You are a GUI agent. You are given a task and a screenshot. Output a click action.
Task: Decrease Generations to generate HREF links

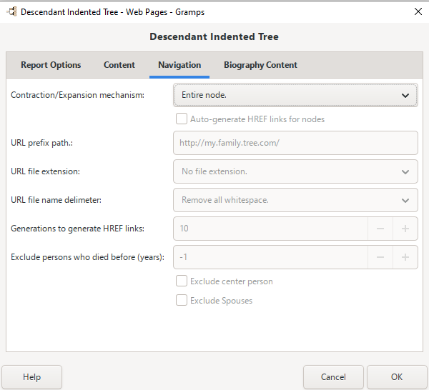click(380, 229)
